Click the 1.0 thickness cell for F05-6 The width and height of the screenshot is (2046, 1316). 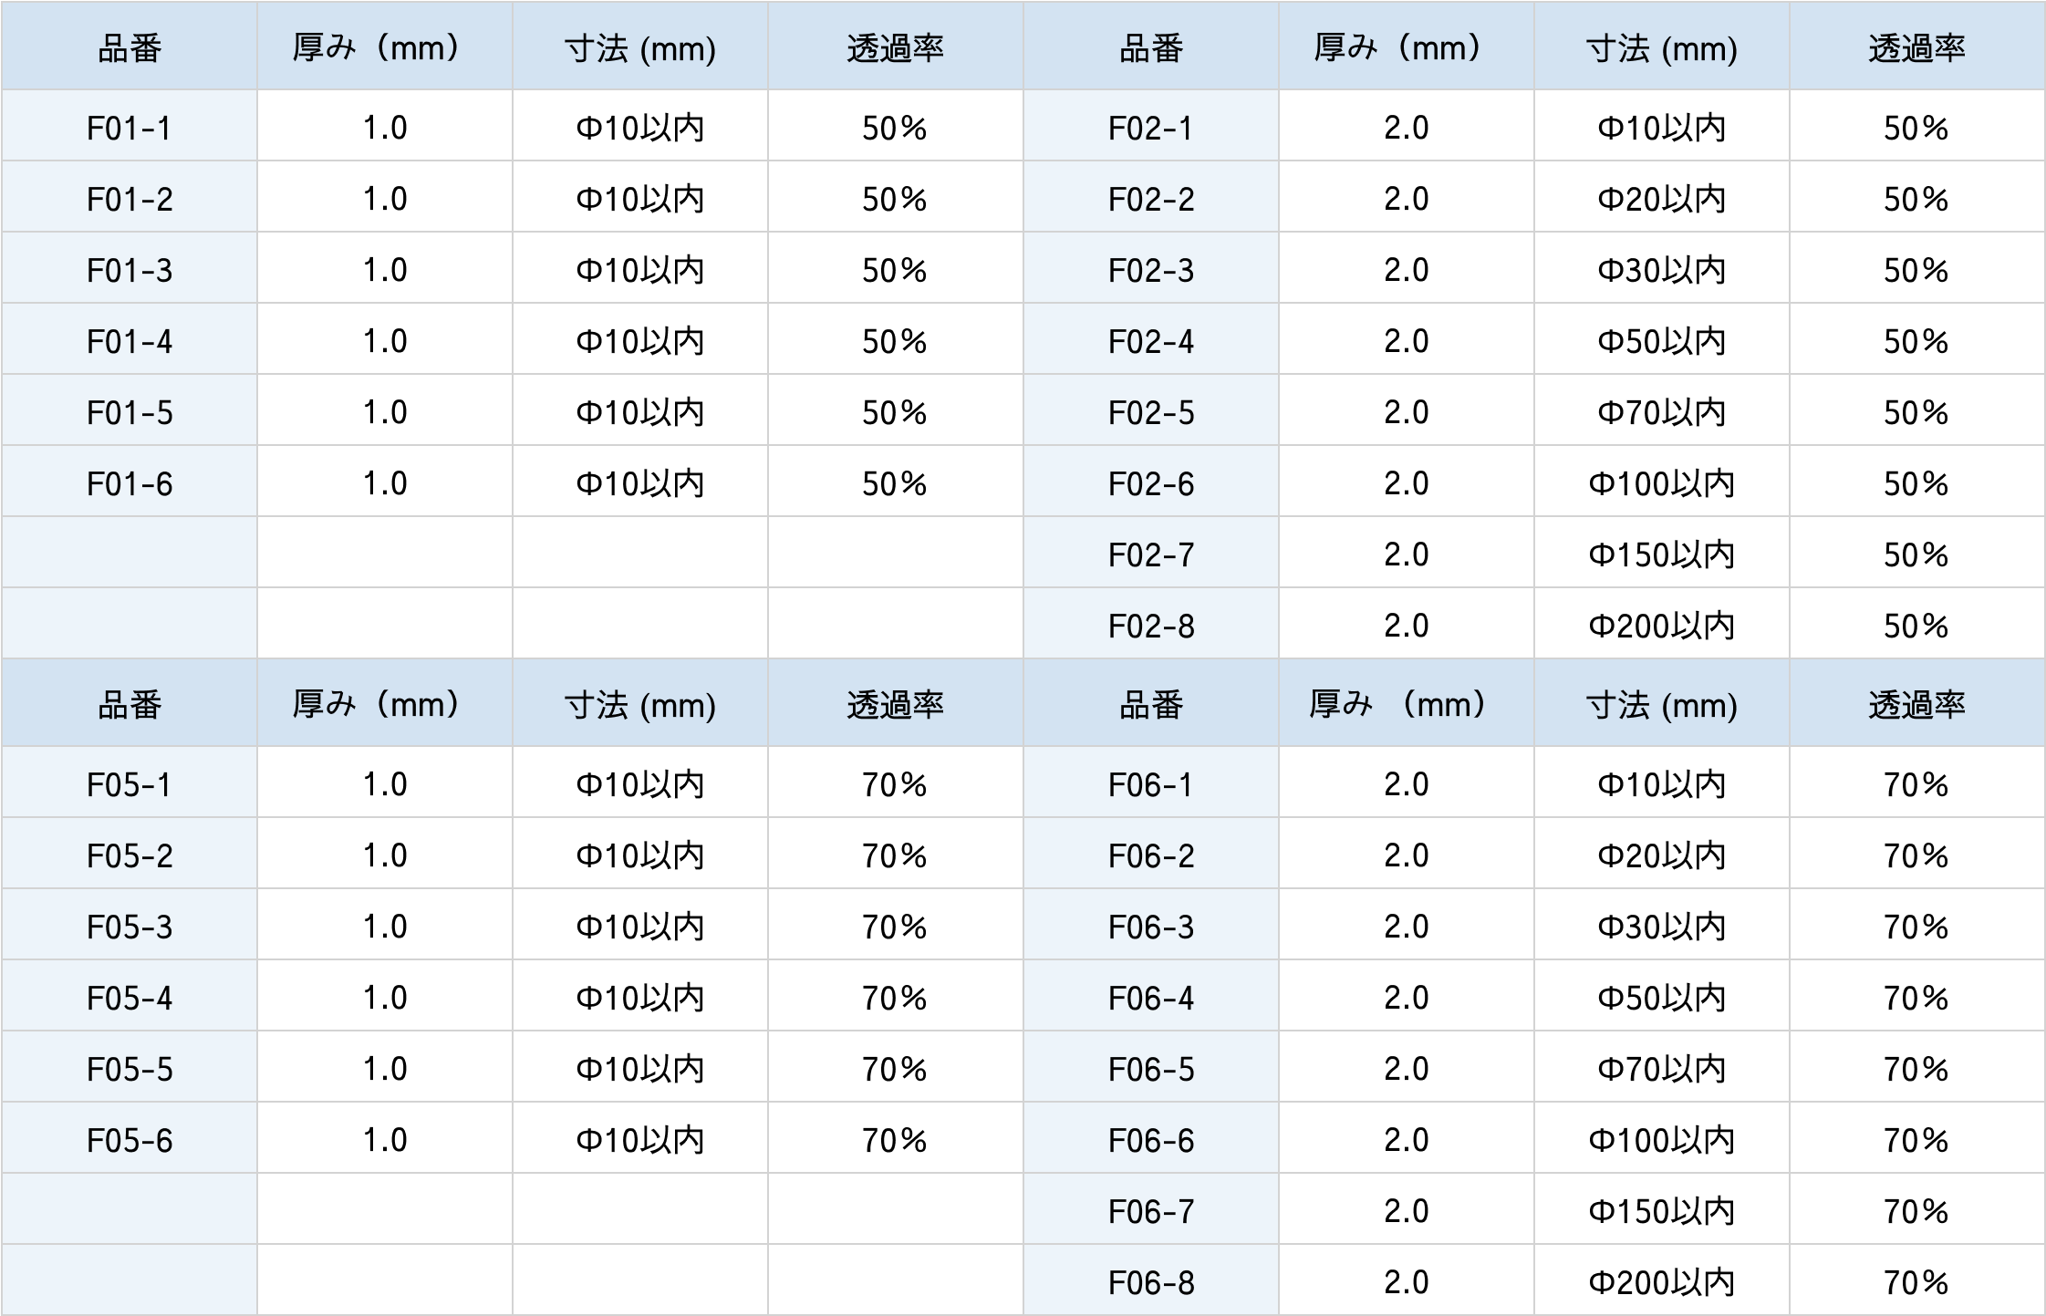[384, 1140]
